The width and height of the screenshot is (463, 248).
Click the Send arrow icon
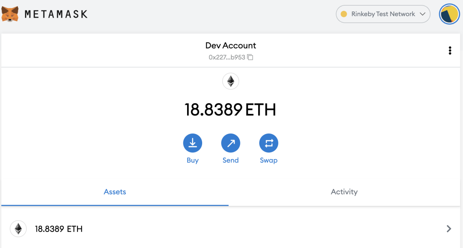click(x=230, y=143)
